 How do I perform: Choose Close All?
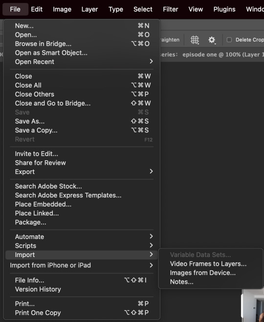(x=82, y=85)
